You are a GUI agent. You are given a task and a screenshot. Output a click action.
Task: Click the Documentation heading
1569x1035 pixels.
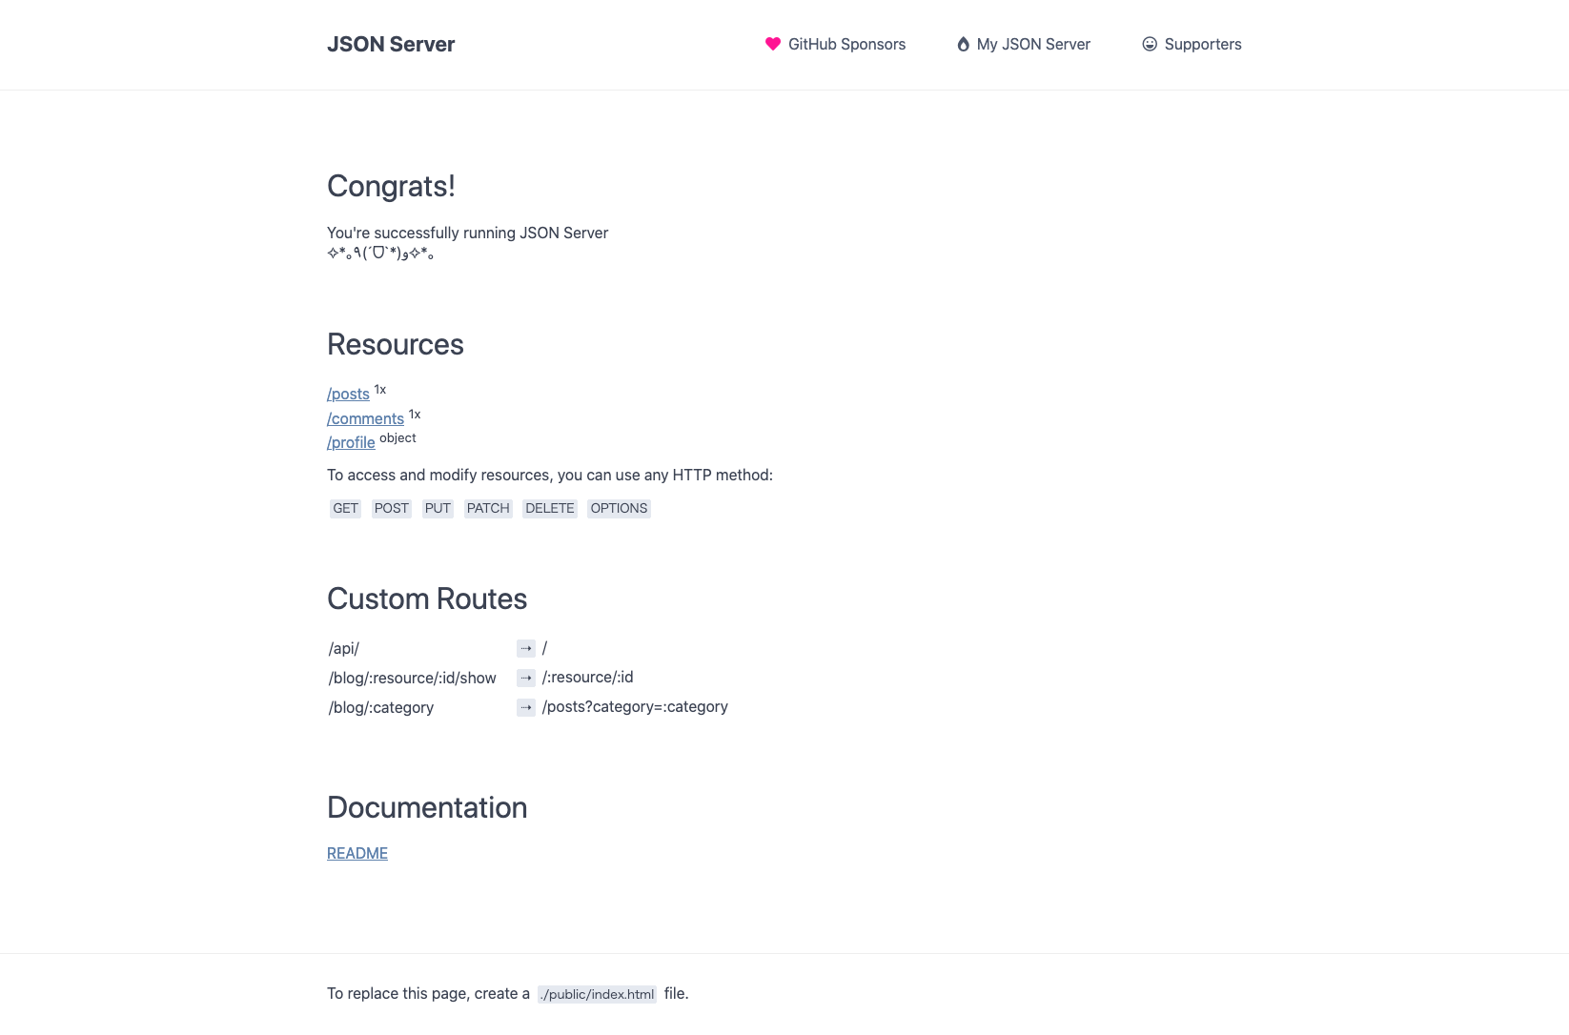(x=427, y=807)
